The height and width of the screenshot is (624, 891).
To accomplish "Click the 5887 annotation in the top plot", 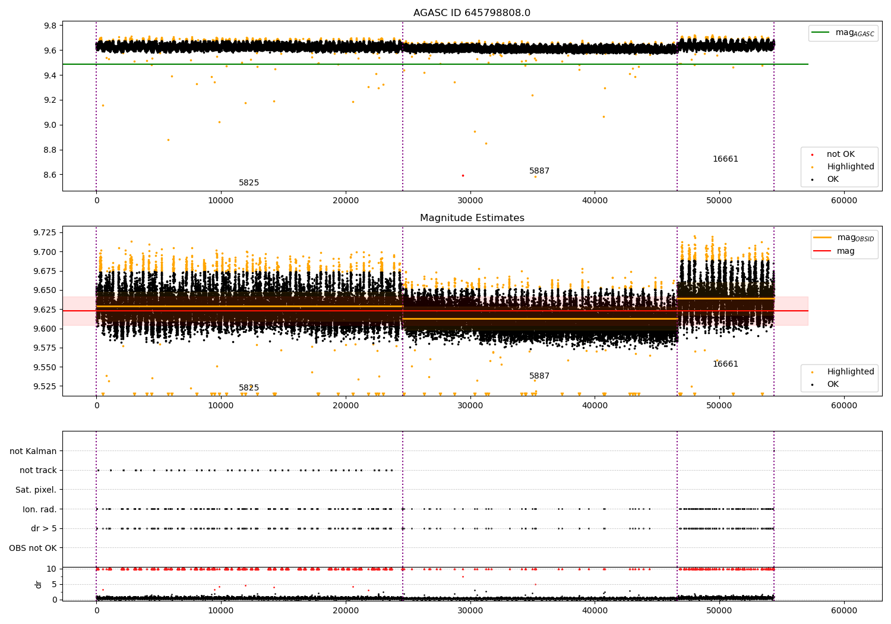I will [539, 171].
